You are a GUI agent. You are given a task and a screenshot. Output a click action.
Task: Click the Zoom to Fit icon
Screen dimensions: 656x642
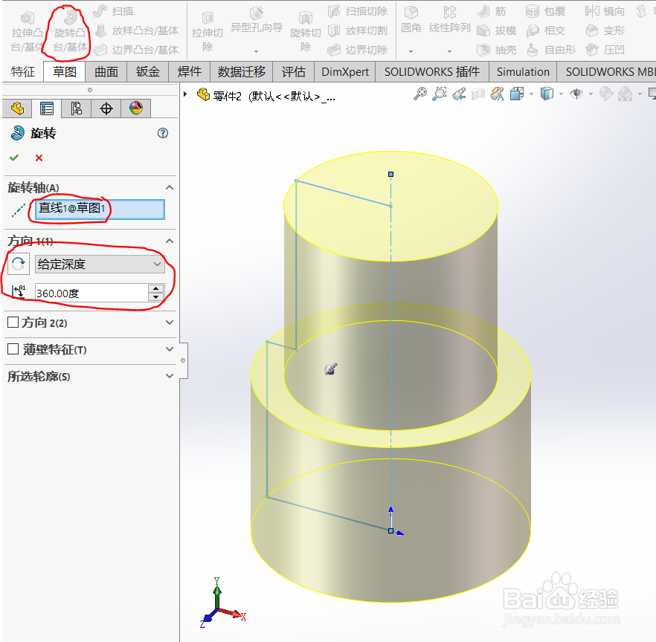click(420, 94)
